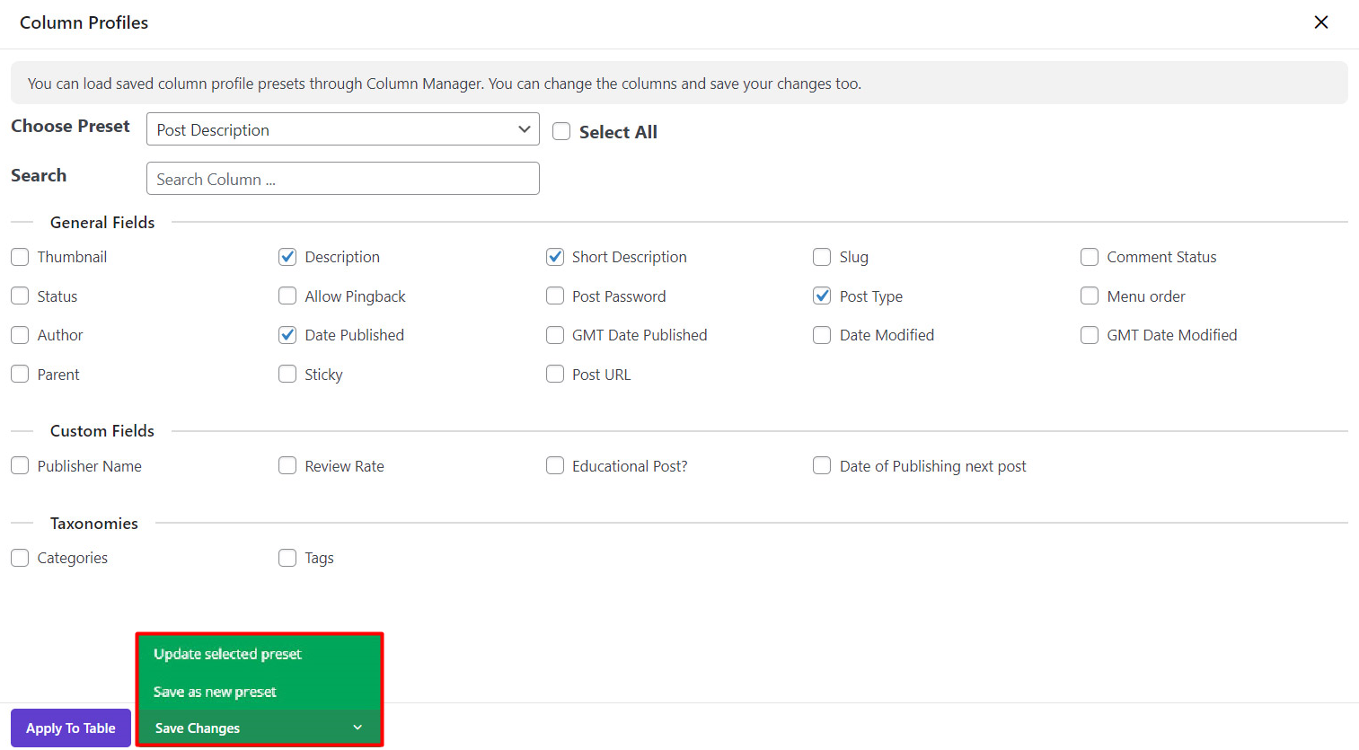Click the Apply To Table button
Image resolution: width=1359 pixels, height=750 pixels.
(71, 728)
